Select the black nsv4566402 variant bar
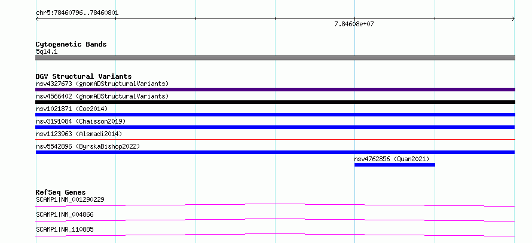The height and width of the screenshot is (243, 532). [275, 102]
